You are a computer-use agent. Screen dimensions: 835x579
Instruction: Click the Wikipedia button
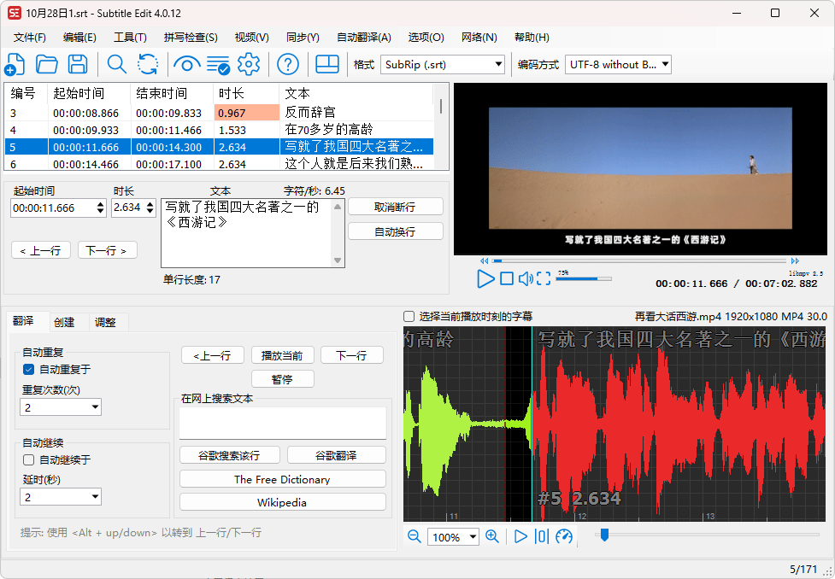[x=282, y=502]
